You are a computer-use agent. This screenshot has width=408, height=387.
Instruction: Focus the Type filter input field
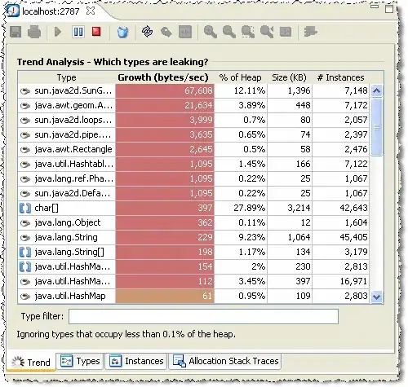pyautogui.click(x=203, y=316)
